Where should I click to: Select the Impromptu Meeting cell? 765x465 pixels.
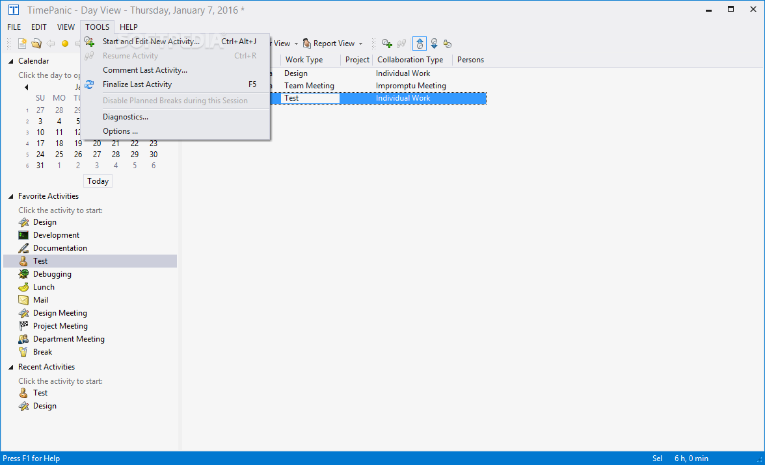click(x=411, y=86)
